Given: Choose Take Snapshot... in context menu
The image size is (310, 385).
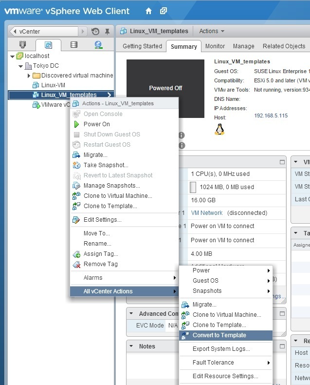Looking at the screenshot, I should point(125,165).
